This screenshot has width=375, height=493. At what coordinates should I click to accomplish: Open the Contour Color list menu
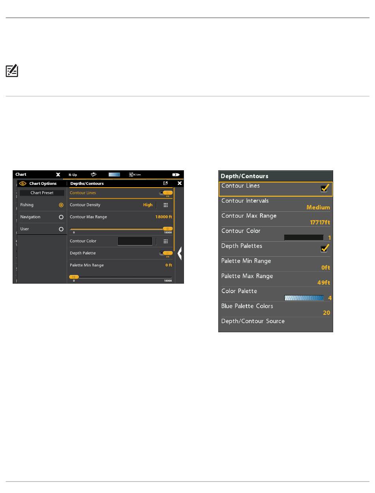coord(166,241)
